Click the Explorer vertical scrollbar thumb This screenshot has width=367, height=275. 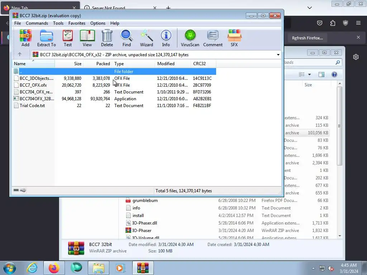click(340, 126)
